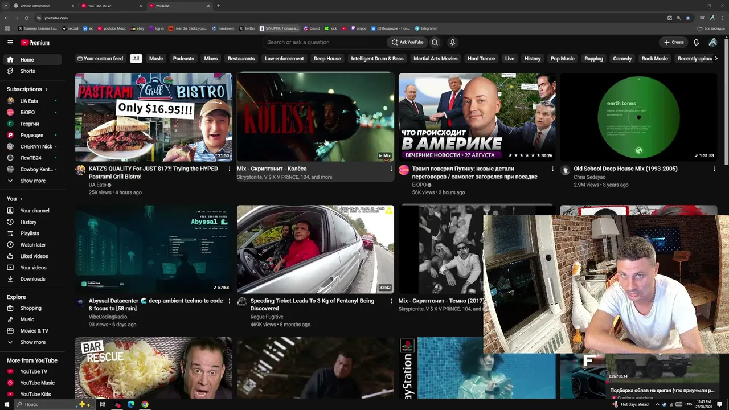Screen dimensions: 729x410
Task: Select the Podcasts category chip
Action: click(183, 59)
